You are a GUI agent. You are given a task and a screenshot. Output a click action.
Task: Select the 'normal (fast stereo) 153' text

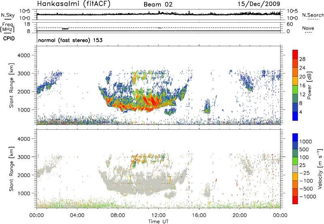click(70, 40)
